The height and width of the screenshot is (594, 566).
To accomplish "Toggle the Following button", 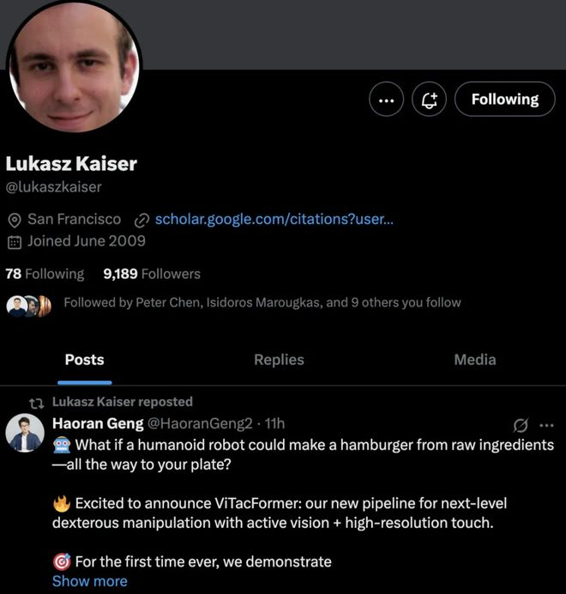I will (x=504, y=100).
